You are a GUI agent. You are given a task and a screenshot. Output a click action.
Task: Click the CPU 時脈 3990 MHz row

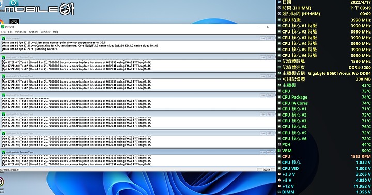(324, 20)
